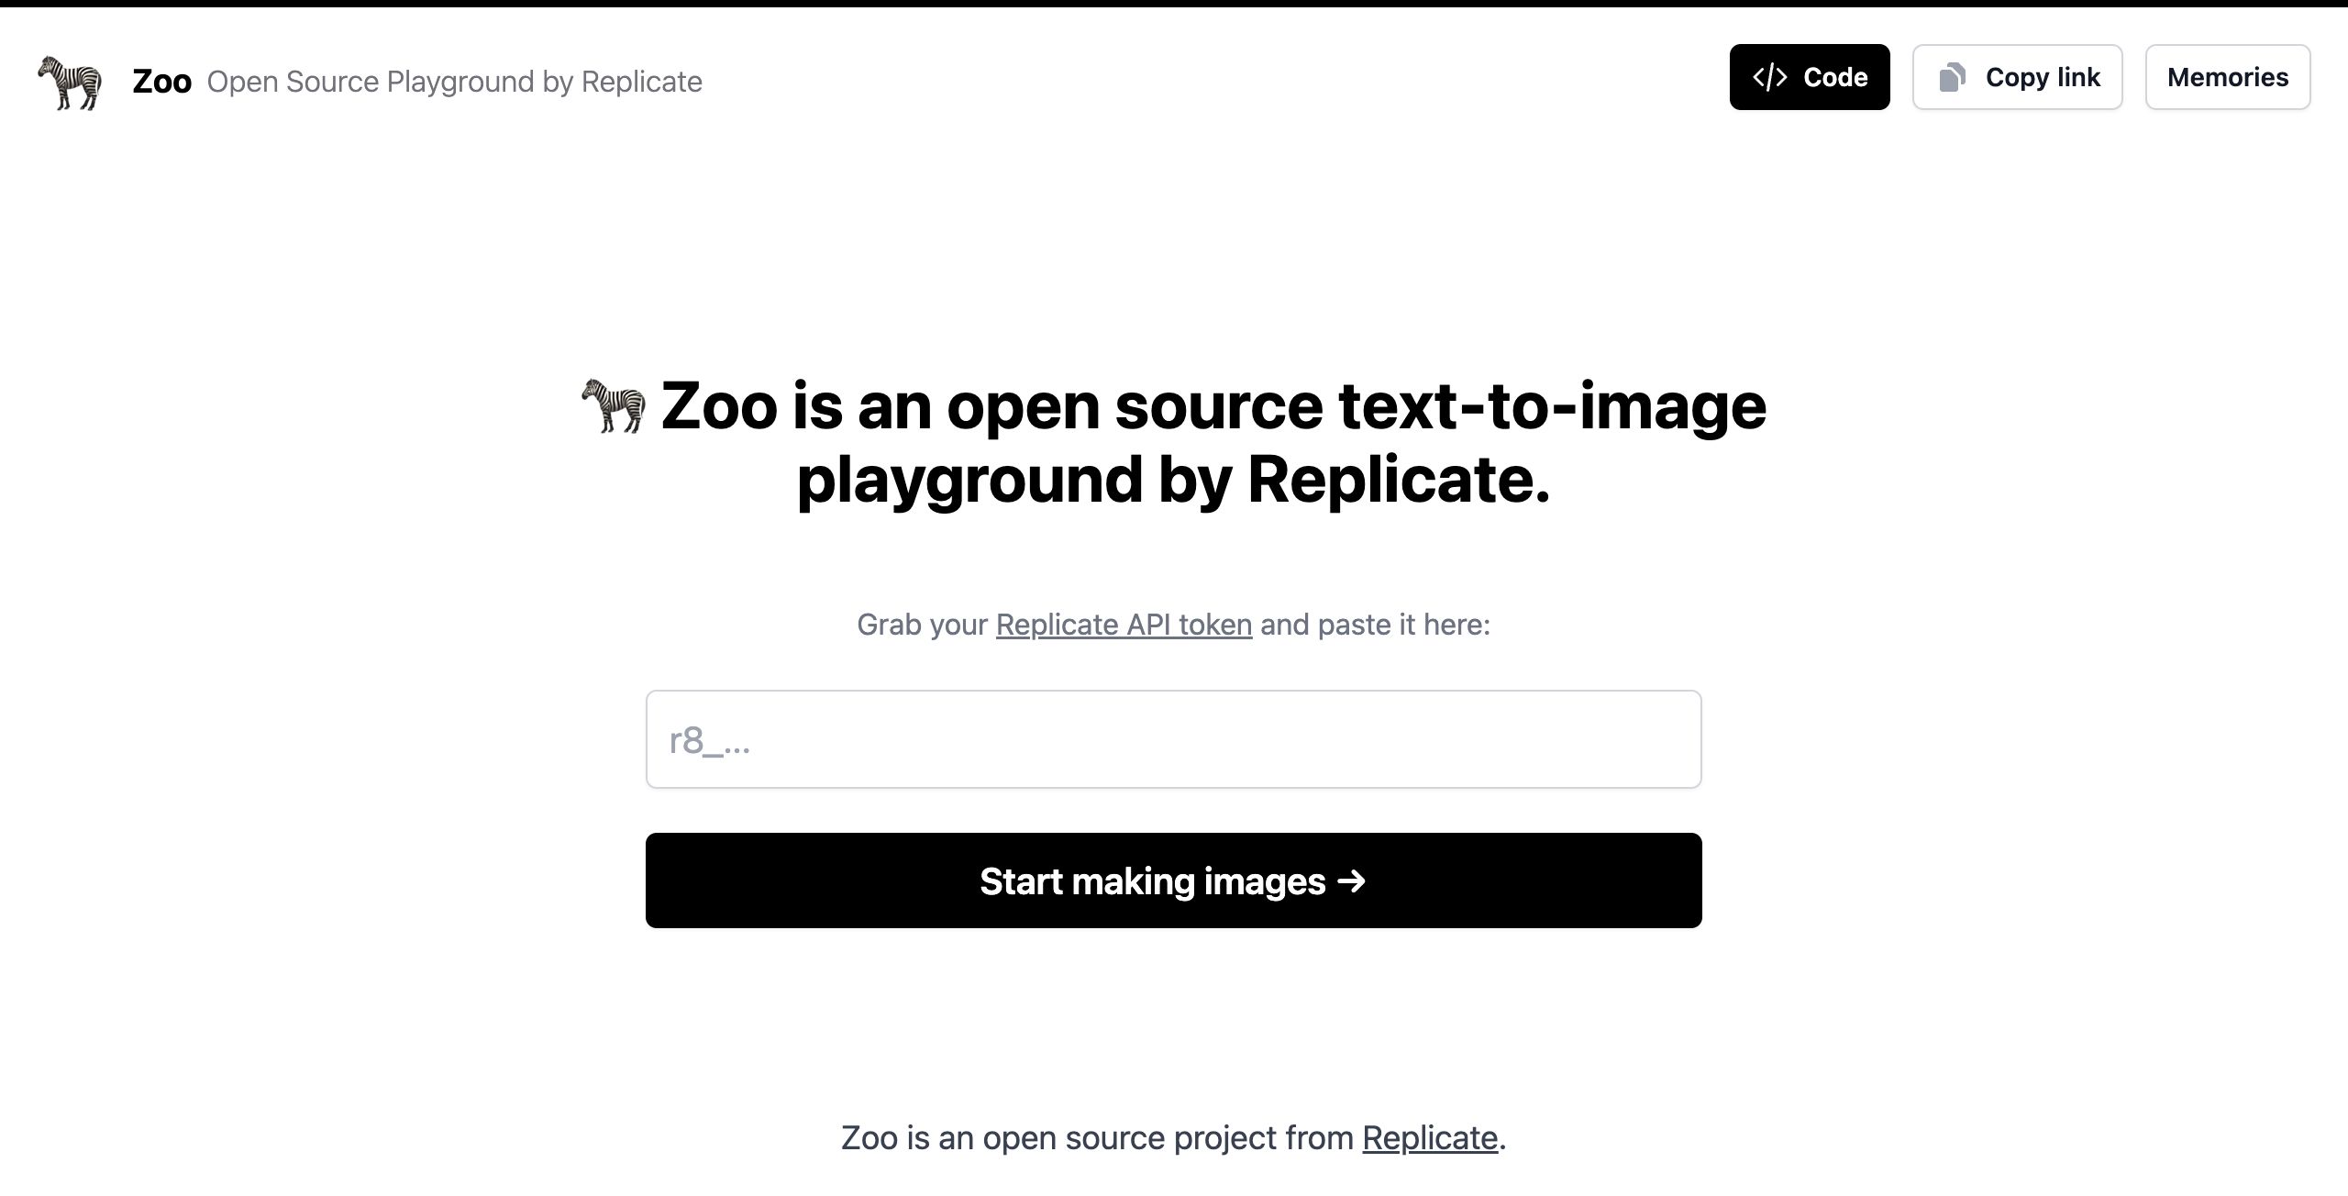This screenshot has height=1196, width=2348.
Task: Click the copy pages icon beside Copy link
Action: click(x=1954, y=77)
